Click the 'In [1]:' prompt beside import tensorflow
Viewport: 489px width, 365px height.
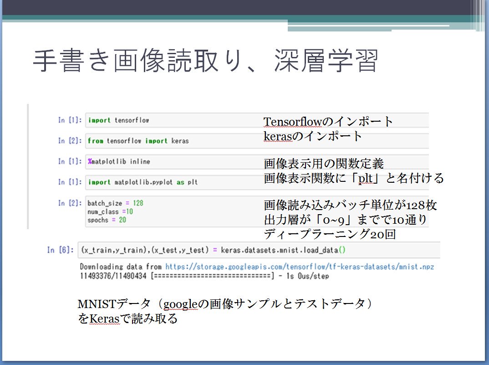[x=70, y=120]
